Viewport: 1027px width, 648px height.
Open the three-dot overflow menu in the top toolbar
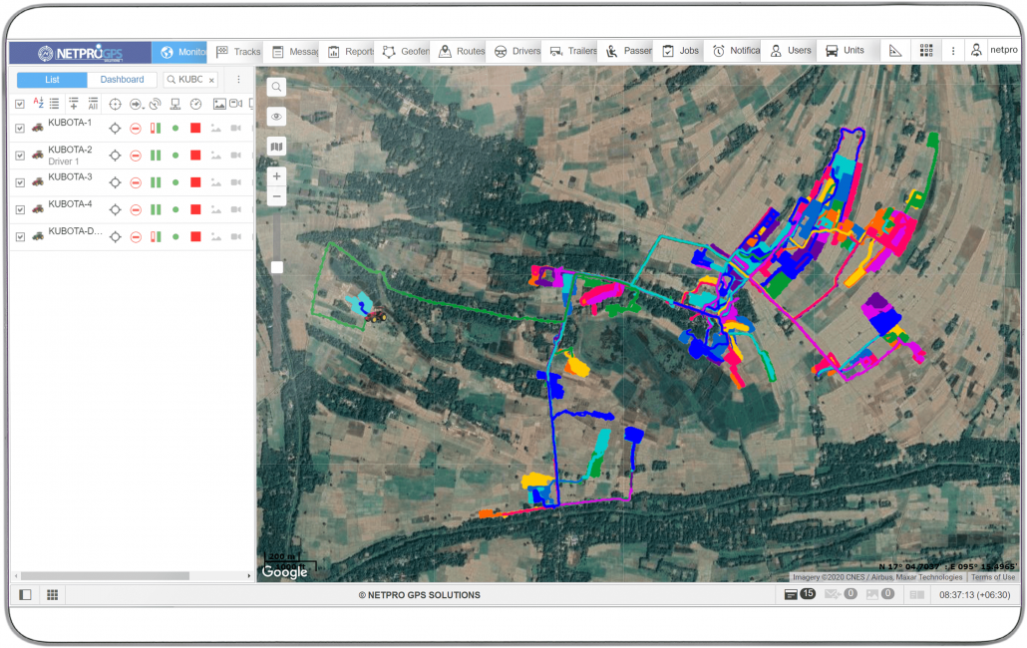pyautogui.click(x=953, y=49)
